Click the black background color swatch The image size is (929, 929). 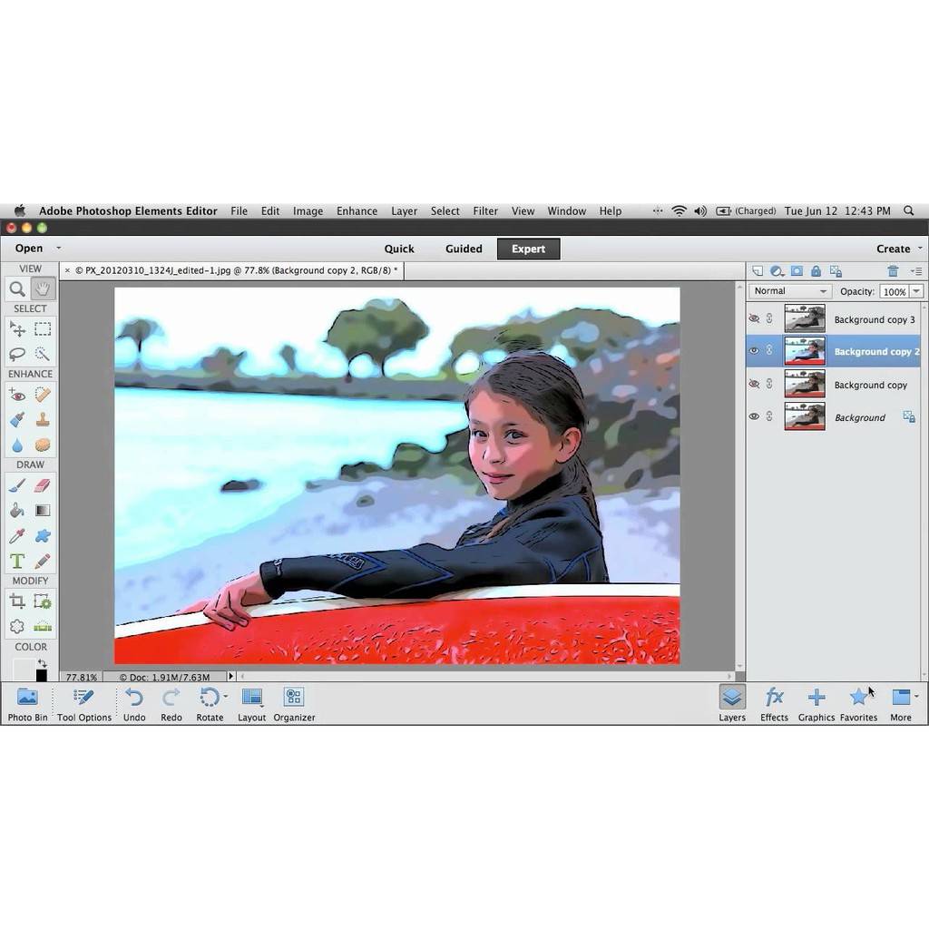coord(42,676)
